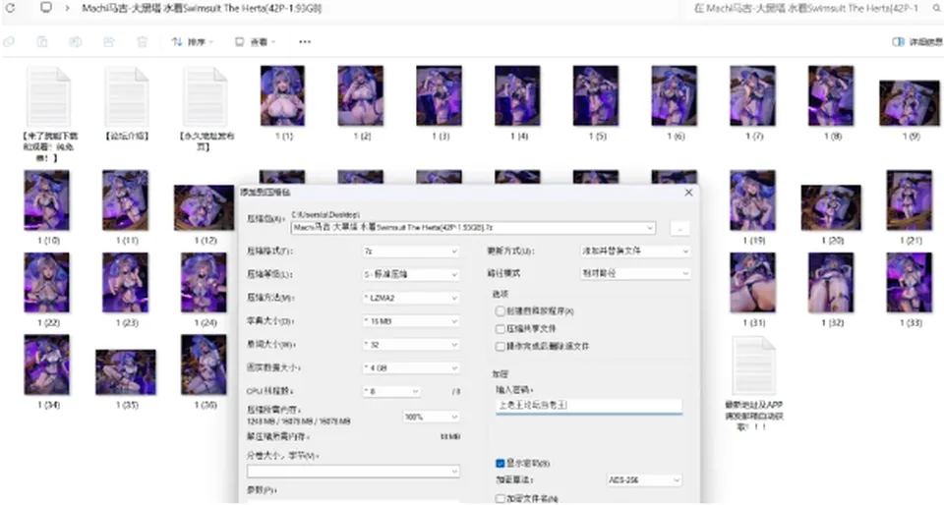Open path mode dropdown showing 相对路径

(x=635, y=273)
